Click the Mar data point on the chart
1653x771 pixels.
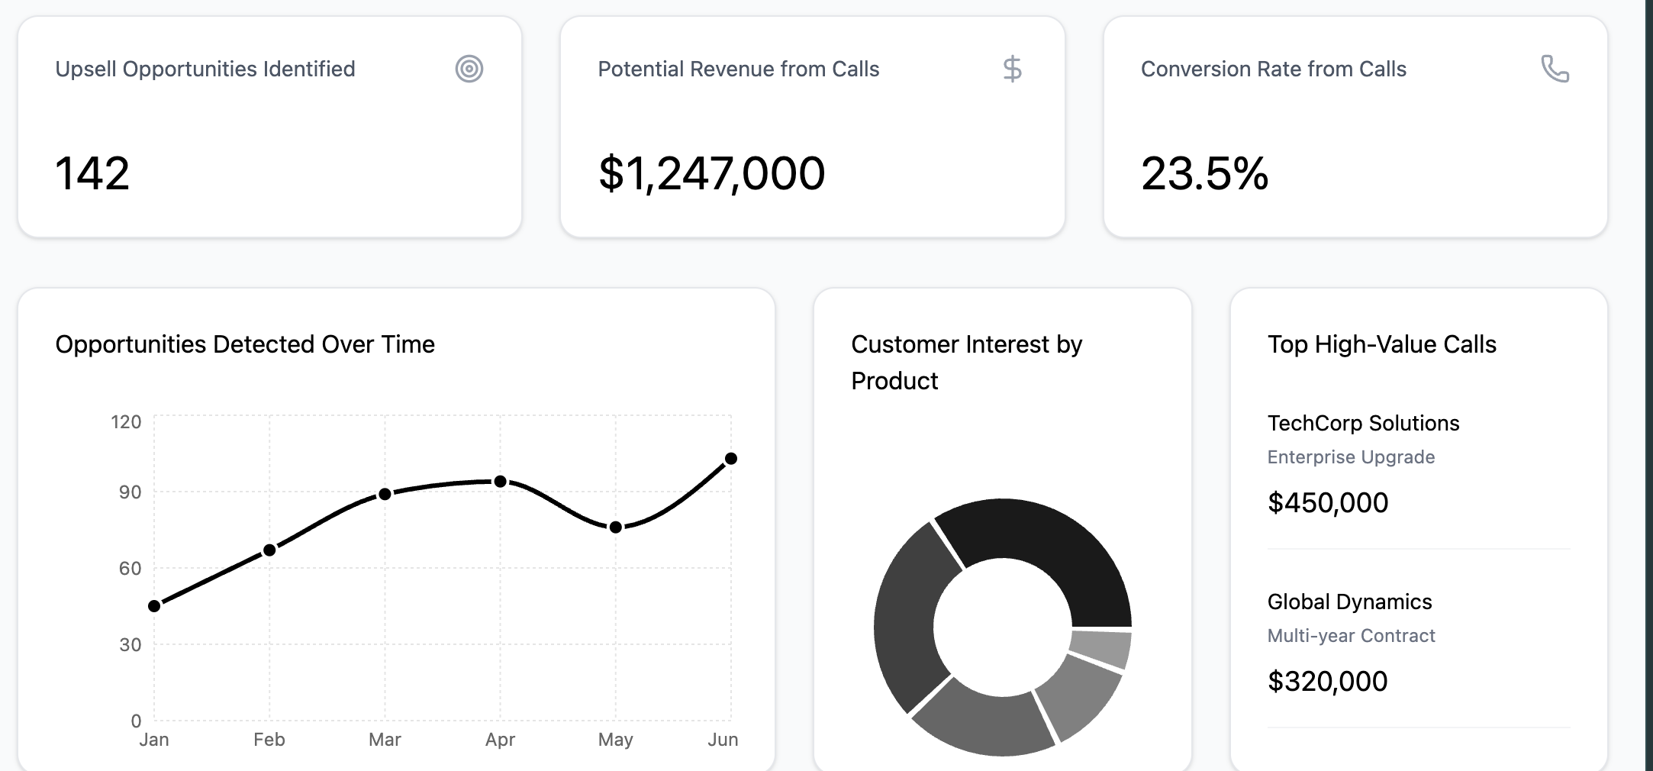coord(385,495)
